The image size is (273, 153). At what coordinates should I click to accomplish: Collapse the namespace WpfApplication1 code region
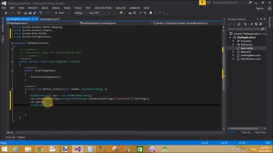click(12, 43)
